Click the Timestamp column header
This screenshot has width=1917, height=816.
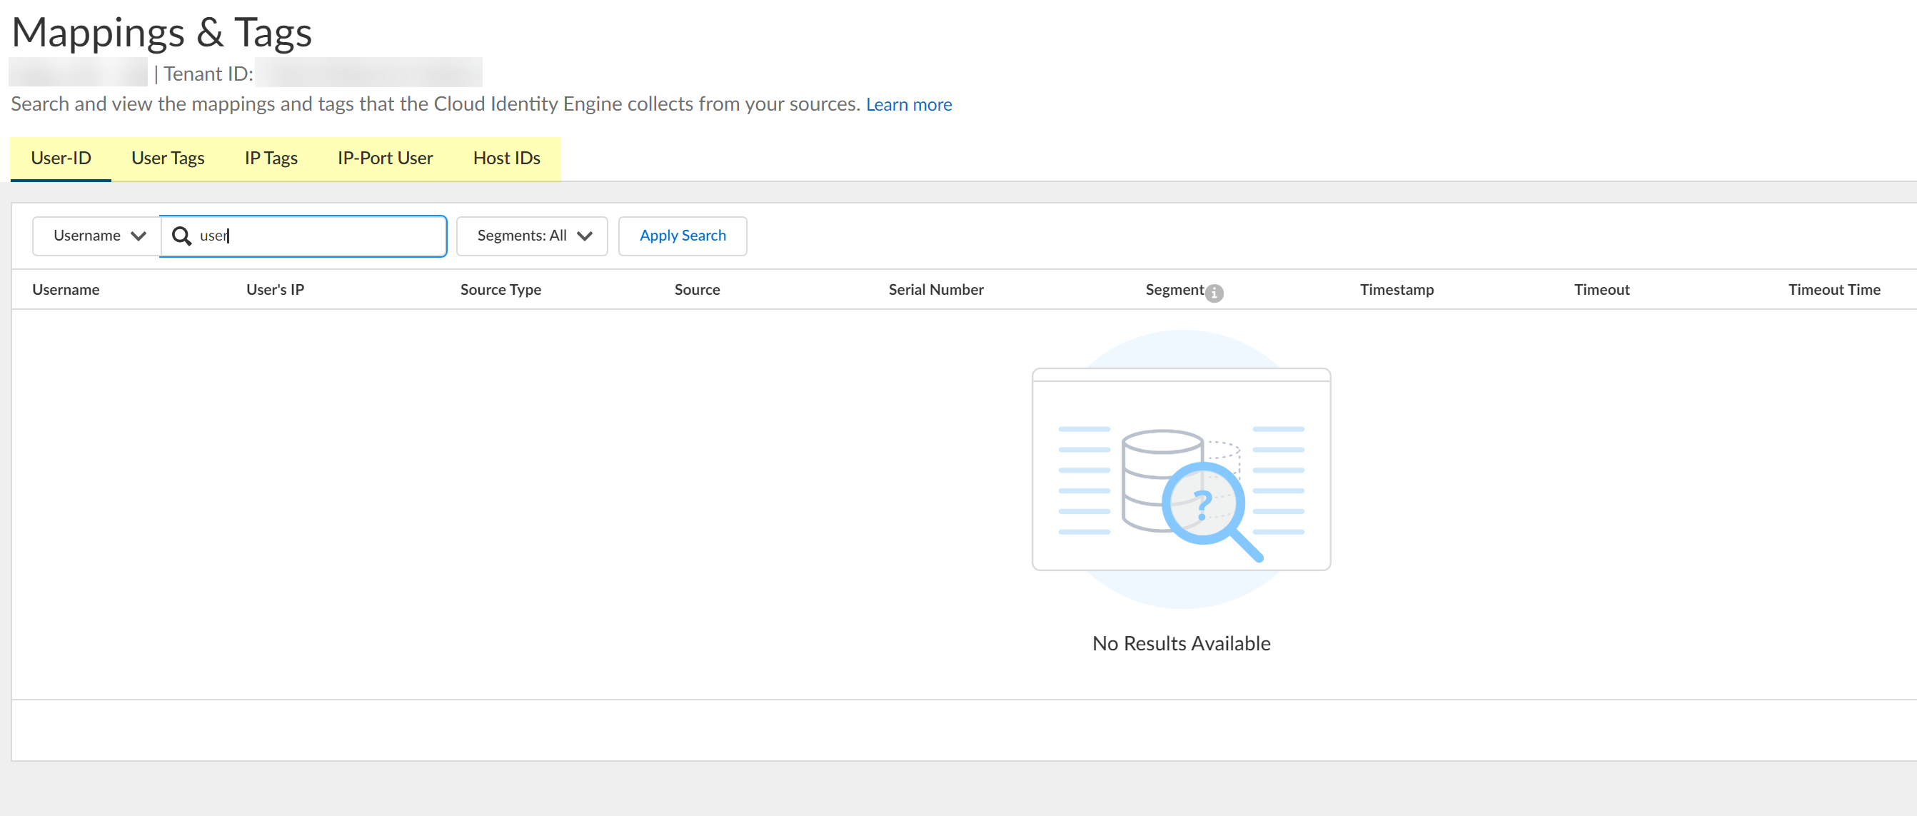1396,289
